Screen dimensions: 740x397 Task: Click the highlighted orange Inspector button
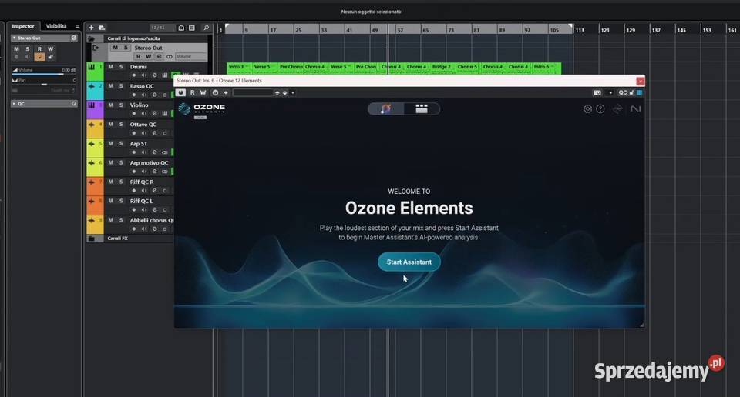click(x=39, y=57)
